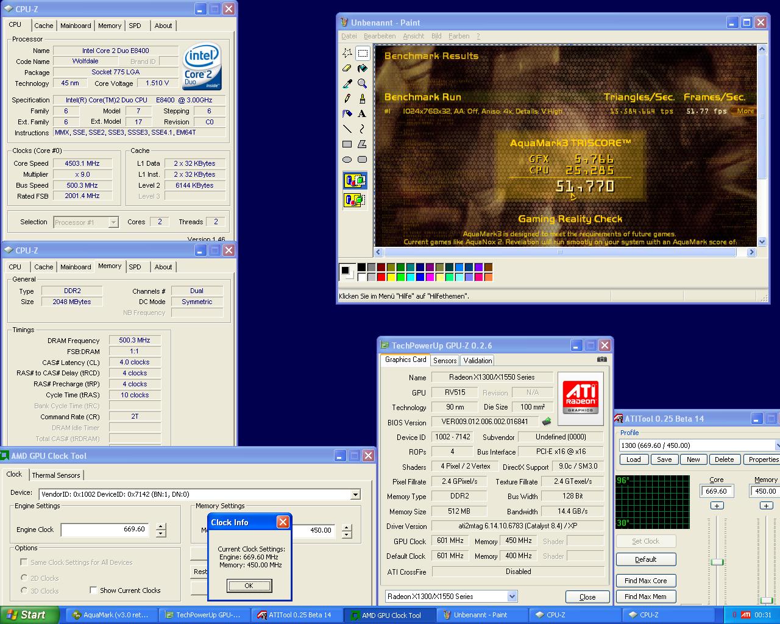This screenshot has width=780, height=624.
Task: Open the GPU selection dropdown in GPU-Z
Action: (x=512, y=597)
